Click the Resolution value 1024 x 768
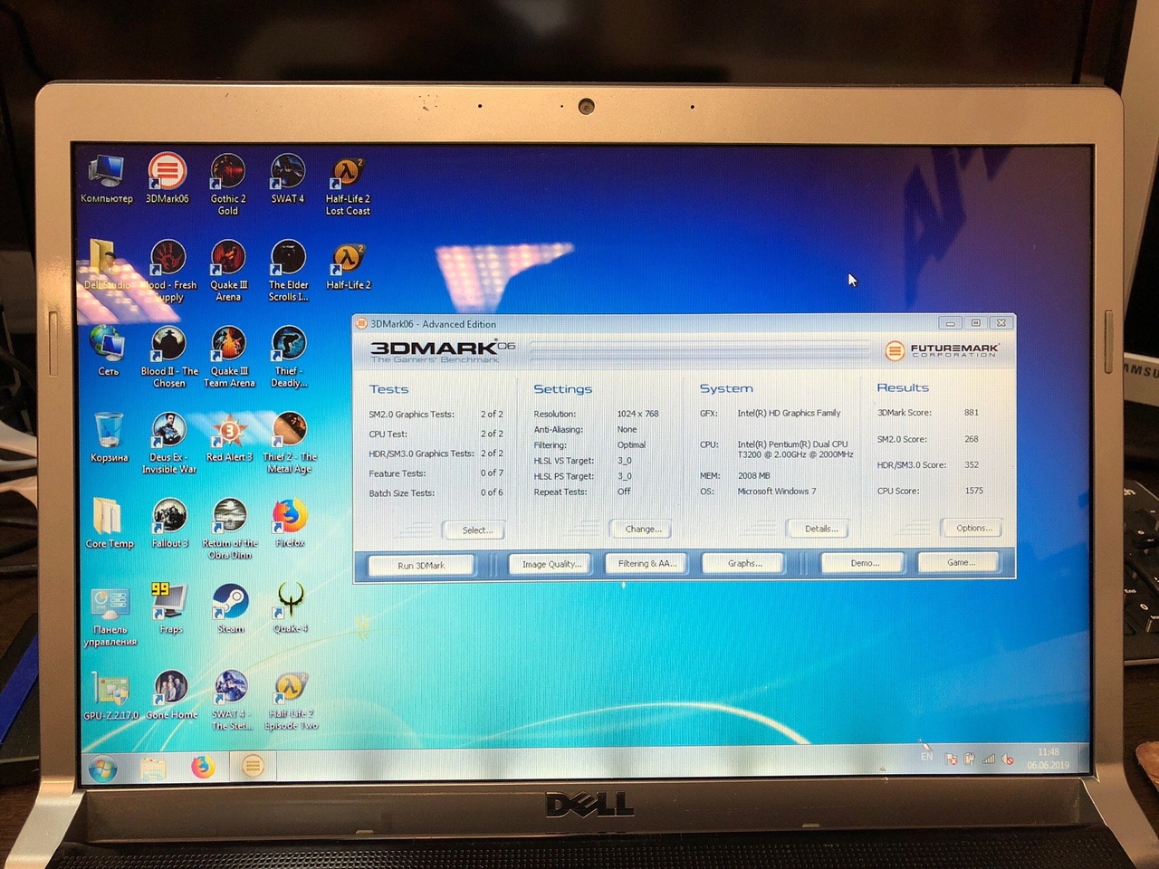 tap(638, 414)
